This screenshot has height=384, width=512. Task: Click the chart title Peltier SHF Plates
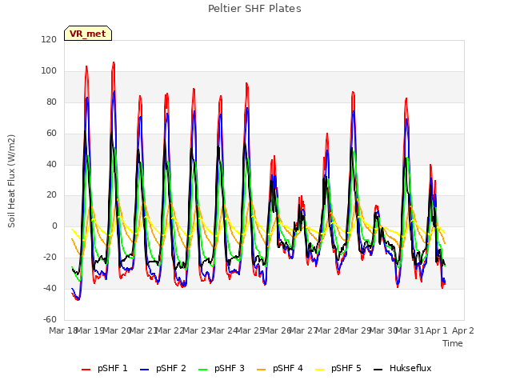click(x=254, y=9)
